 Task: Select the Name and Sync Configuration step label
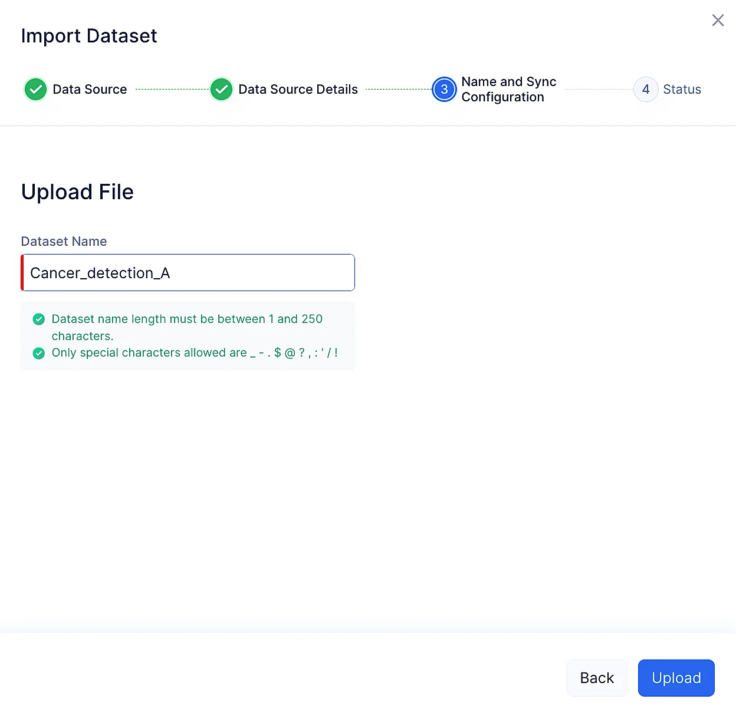508,90
